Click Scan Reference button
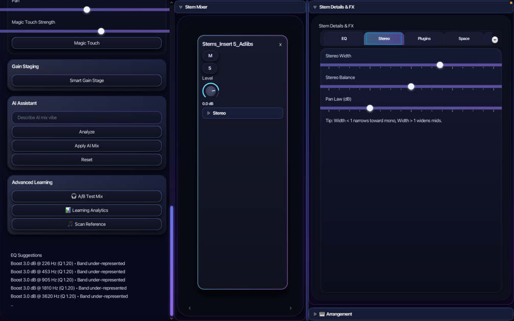The width and height of the screenshot is (514, 321). (x=86, y=224)
